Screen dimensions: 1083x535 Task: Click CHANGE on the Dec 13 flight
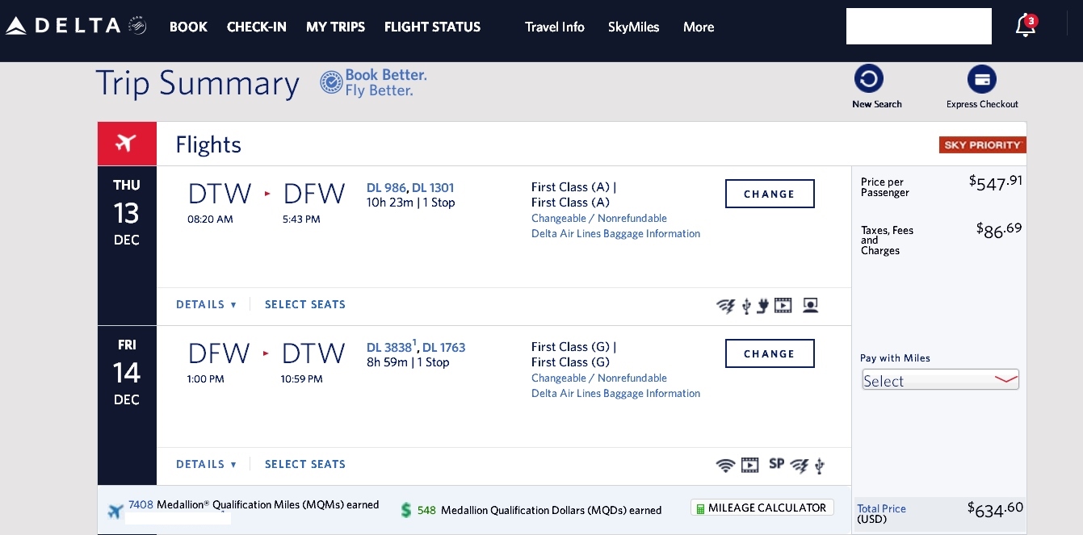click(769, 194)
